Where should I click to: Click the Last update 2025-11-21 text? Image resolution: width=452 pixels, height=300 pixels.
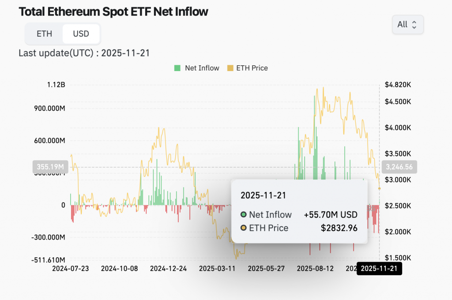83,53
